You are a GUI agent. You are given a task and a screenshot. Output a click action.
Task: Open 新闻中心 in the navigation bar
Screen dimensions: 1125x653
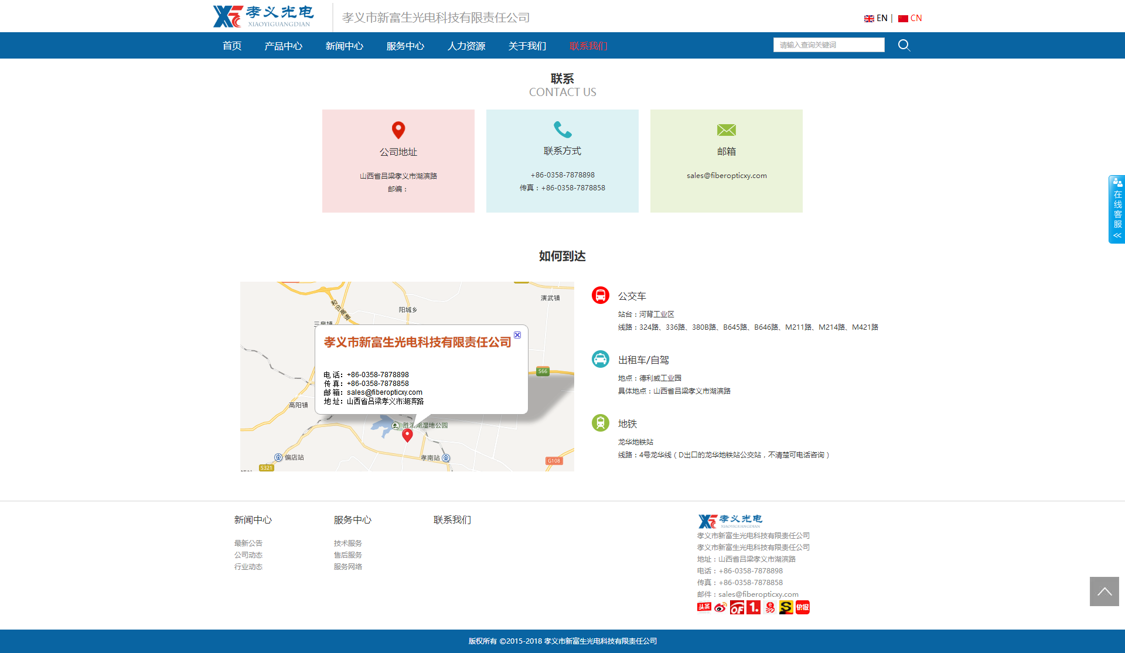[345, 46]
